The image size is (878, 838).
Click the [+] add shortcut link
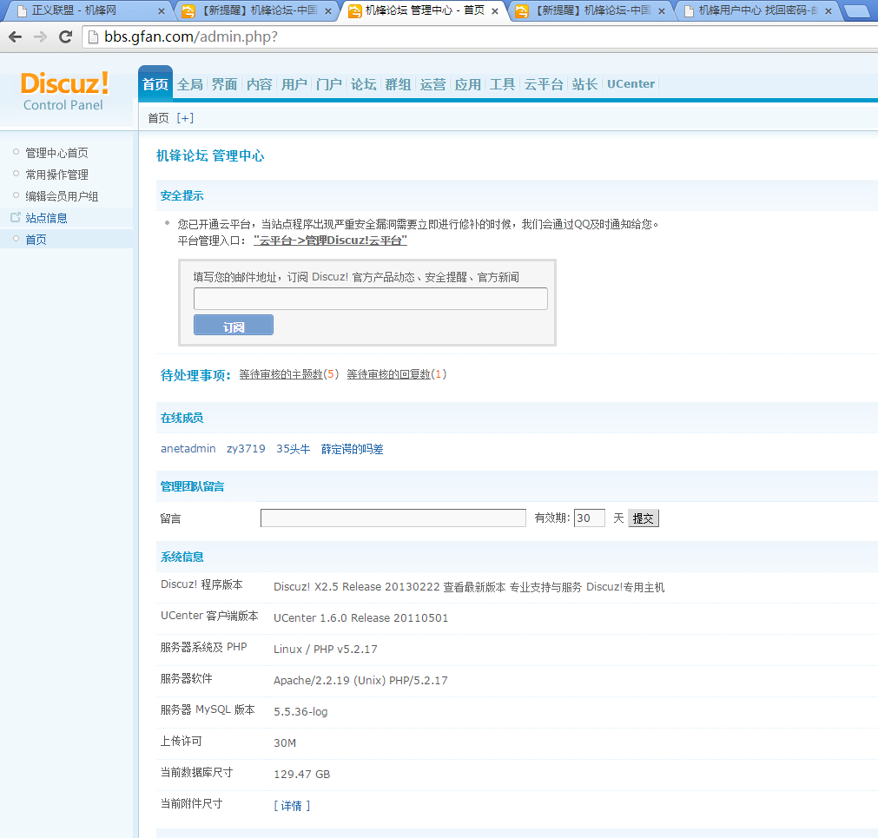point(185,118)
